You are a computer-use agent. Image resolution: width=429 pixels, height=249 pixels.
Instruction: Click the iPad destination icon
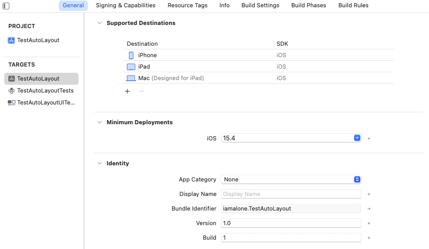[131, 67]
